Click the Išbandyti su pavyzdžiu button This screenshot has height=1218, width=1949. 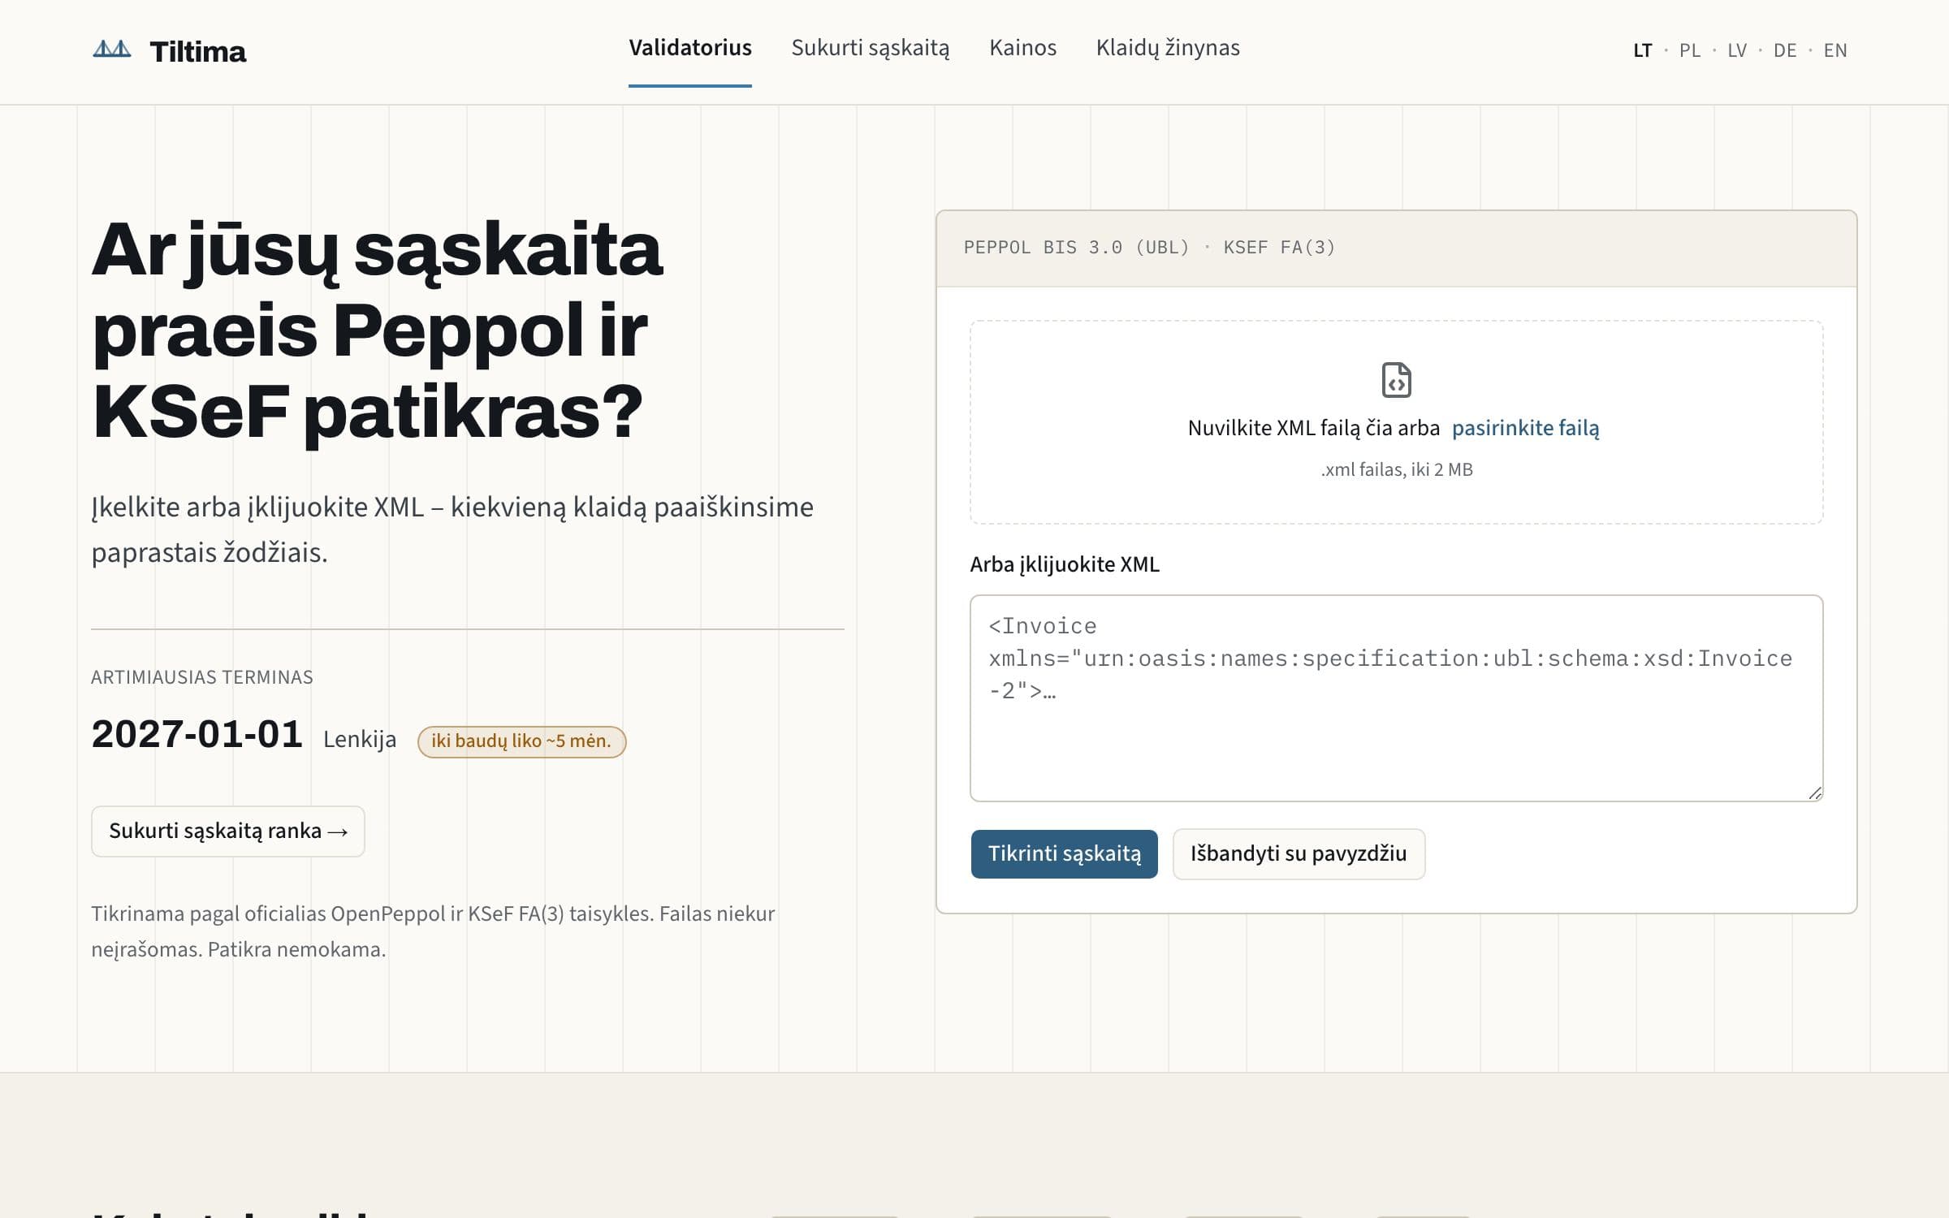tap(1299, 853)
